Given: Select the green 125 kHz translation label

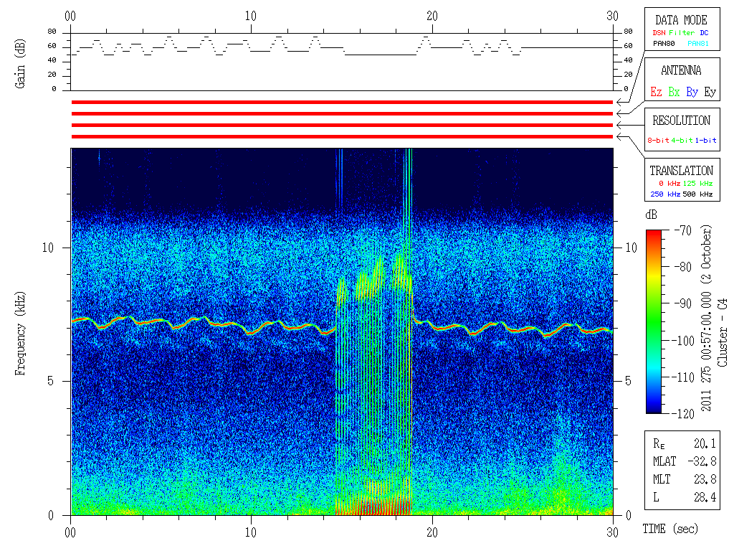Looking at the screenshot, I should 697,183.
